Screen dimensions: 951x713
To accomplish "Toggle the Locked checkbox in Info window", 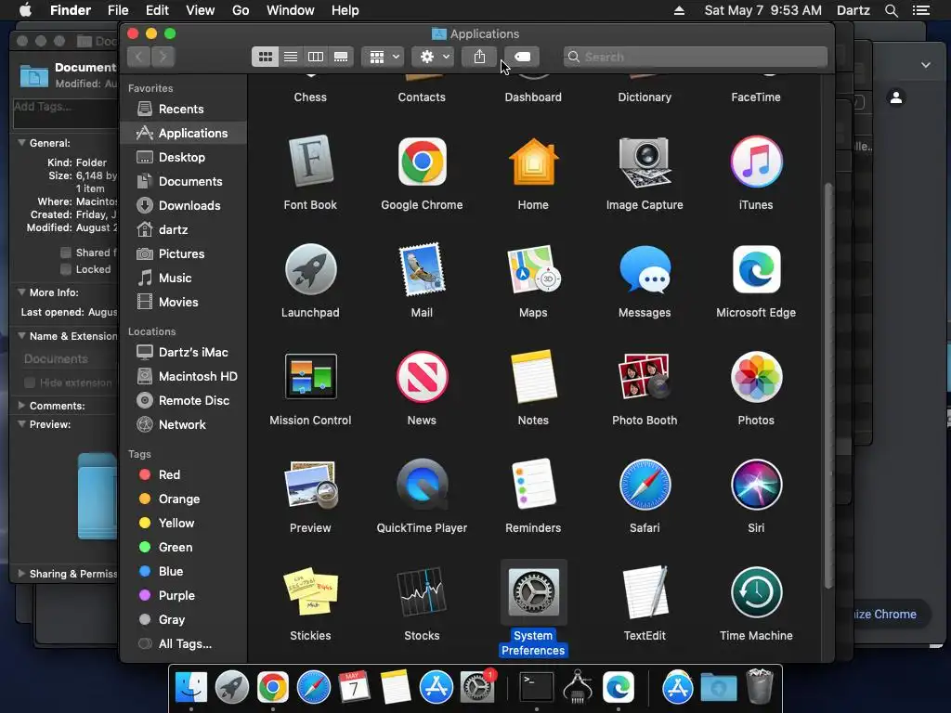I will (66, 269).
